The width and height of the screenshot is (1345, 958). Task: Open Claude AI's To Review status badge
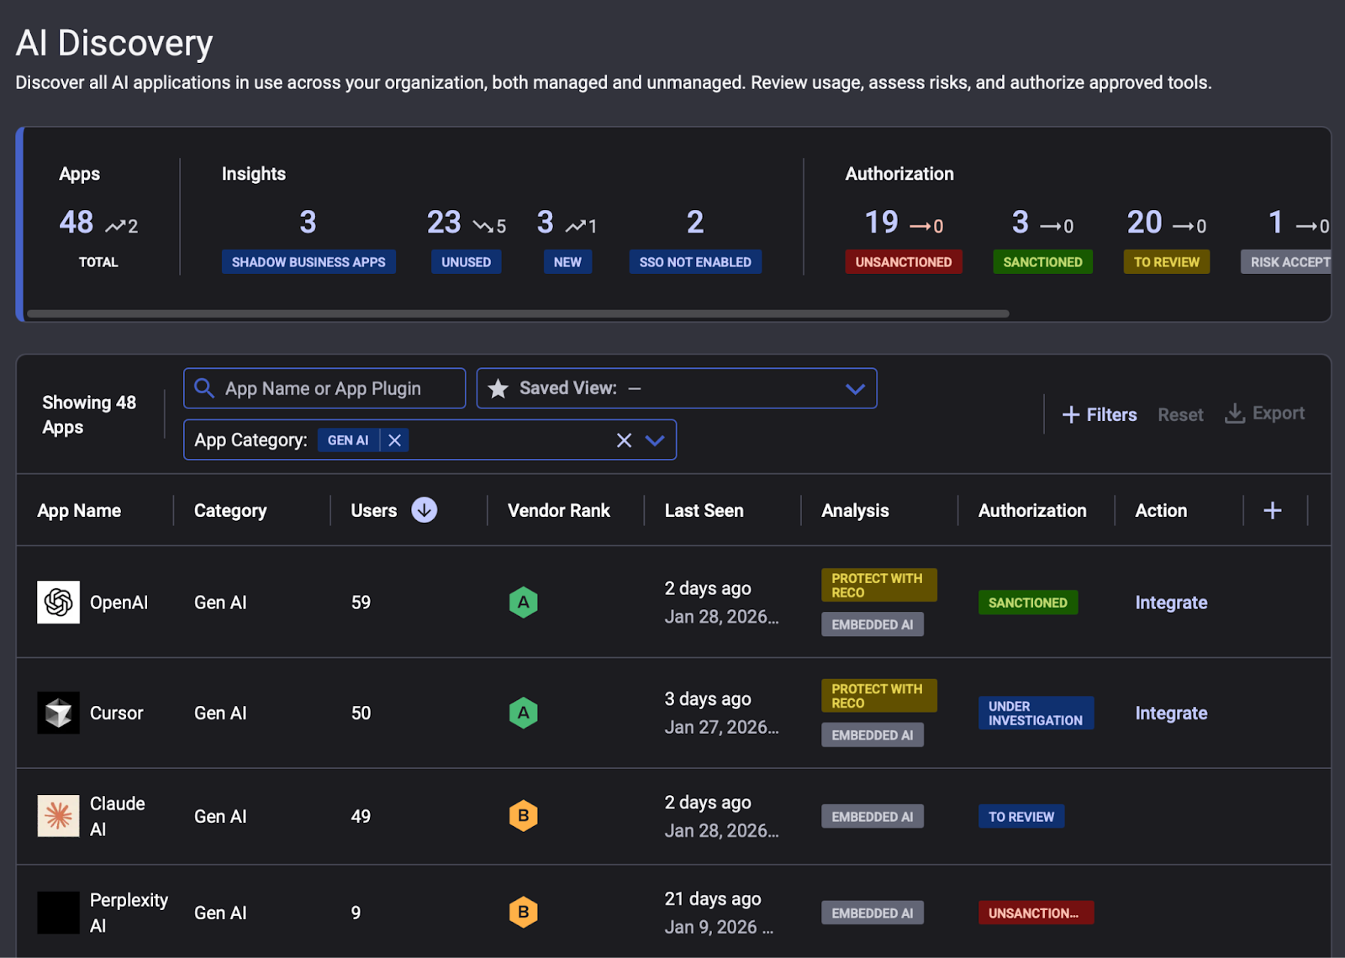1021,817
